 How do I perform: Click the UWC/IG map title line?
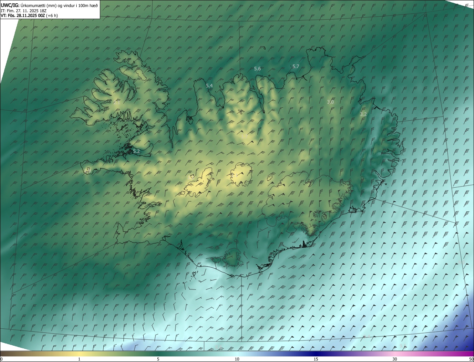pyautogui.click(x=49, y=5)
